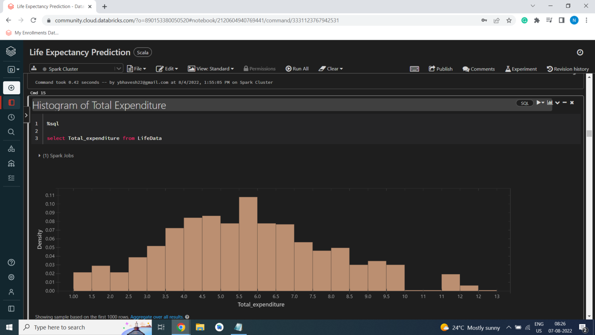The image size is (595, 335).
Task: Open Settings via the gear icon
Action: click(x=11, y=277)
